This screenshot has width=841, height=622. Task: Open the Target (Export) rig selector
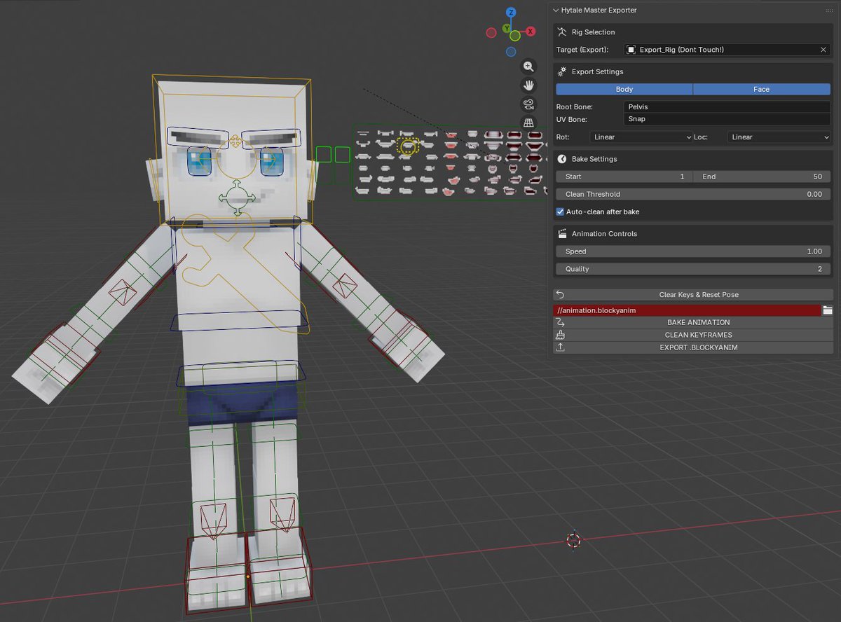click(x=722, y=50)
